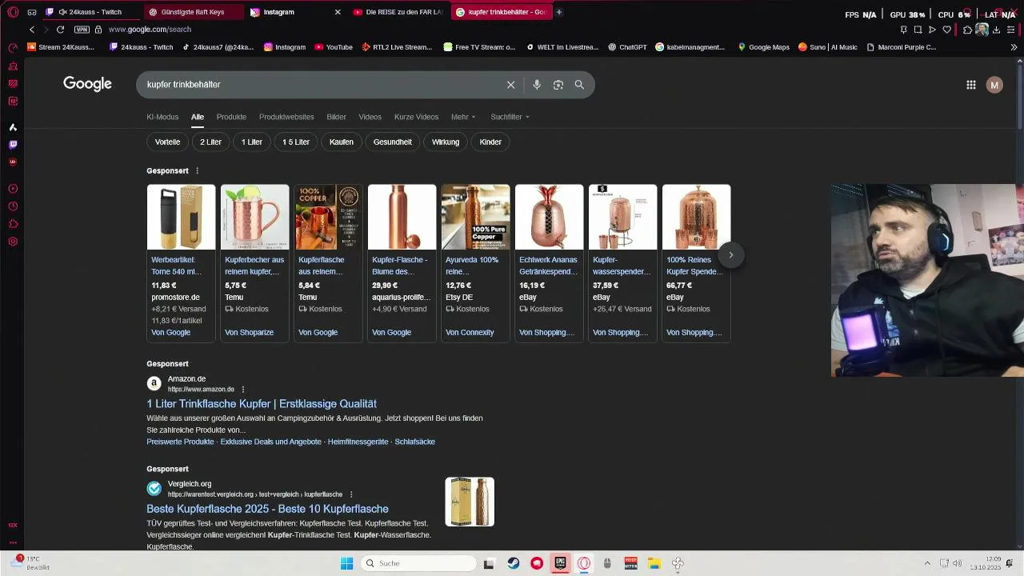Open the extensions cube icon

click(967, 30)
